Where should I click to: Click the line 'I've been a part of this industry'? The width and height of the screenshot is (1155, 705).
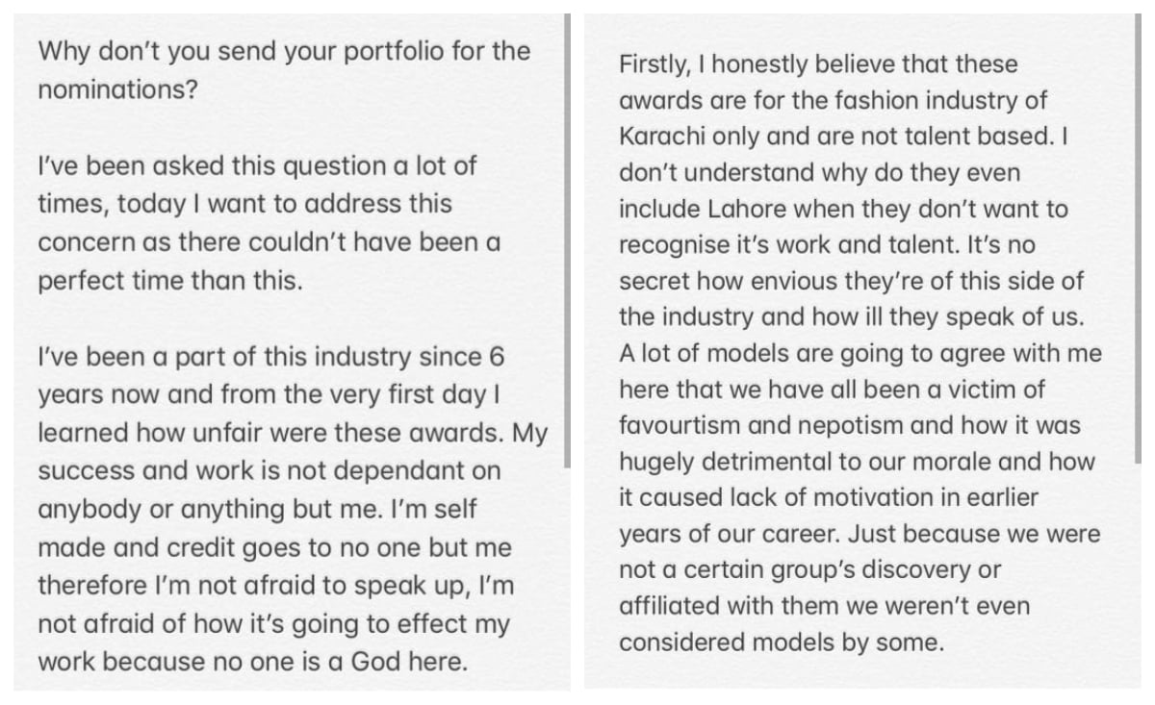click(x=270, y=357)
